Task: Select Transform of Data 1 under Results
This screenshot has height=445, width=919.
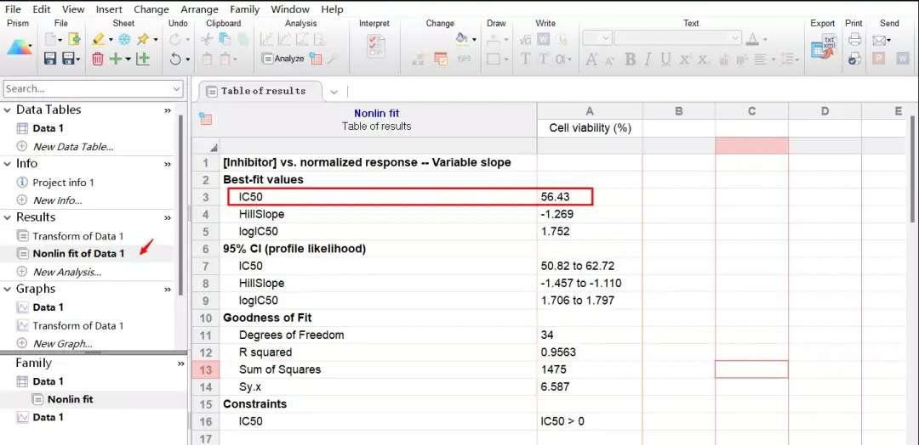Action: 78,236
